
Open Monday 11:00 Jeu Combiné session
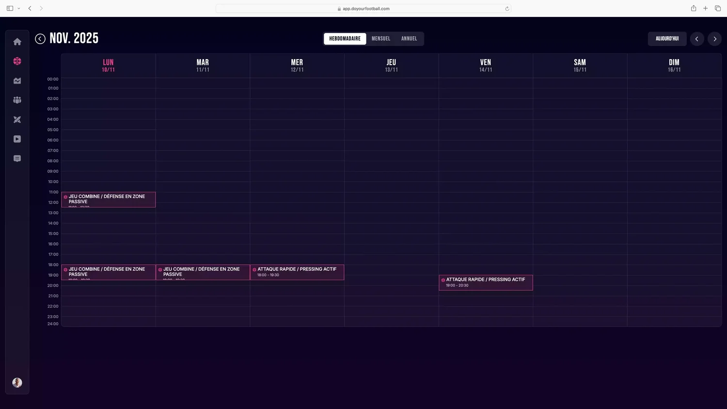109,200
